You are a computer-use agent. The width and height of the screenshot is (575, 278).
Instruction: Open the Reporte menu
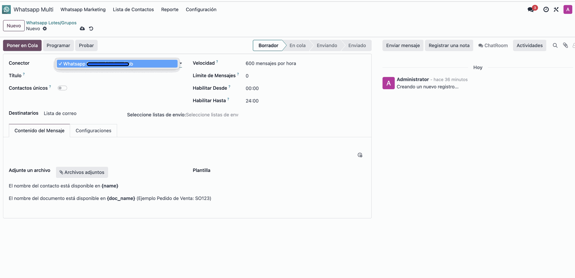[x=170, y=10]
